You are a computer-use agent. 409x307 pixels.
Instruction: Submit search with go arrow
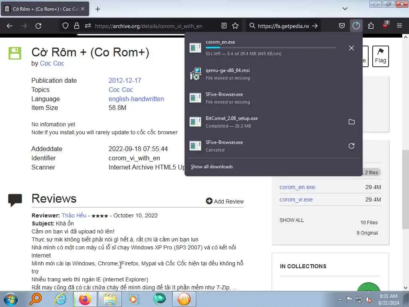click(x=315, y=26)
